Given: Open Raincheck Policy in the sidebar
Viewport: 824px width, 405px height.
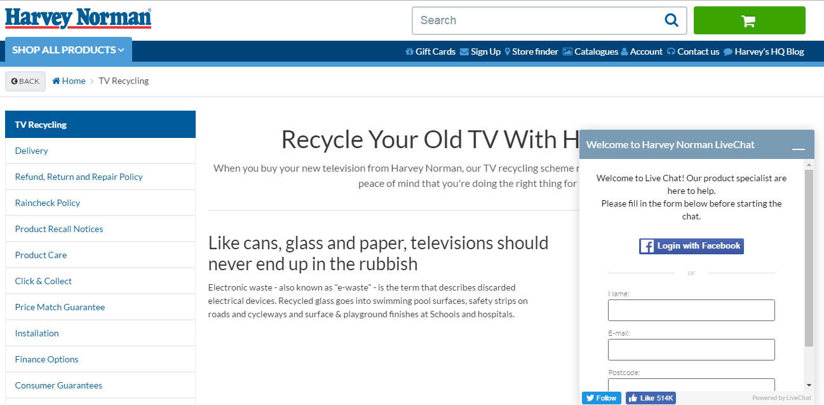Looking at the screenshot, I should click(x=100, y=203).
